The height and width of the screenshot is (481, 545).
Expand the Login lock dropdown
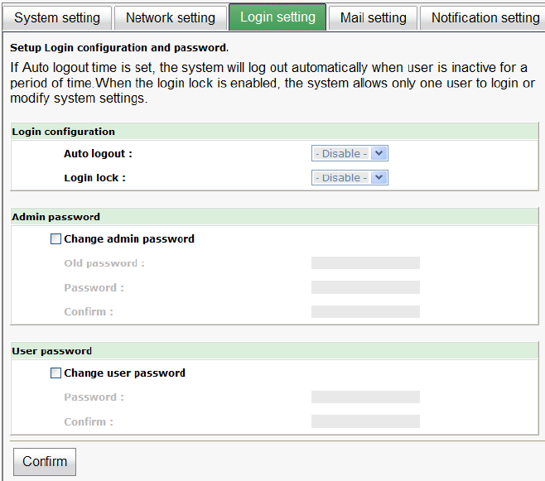tap(350, 177)
